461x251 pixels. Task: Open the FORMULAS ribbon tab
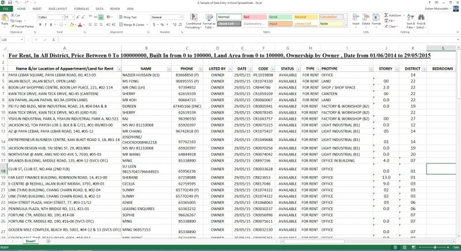[x=81, y=9]
